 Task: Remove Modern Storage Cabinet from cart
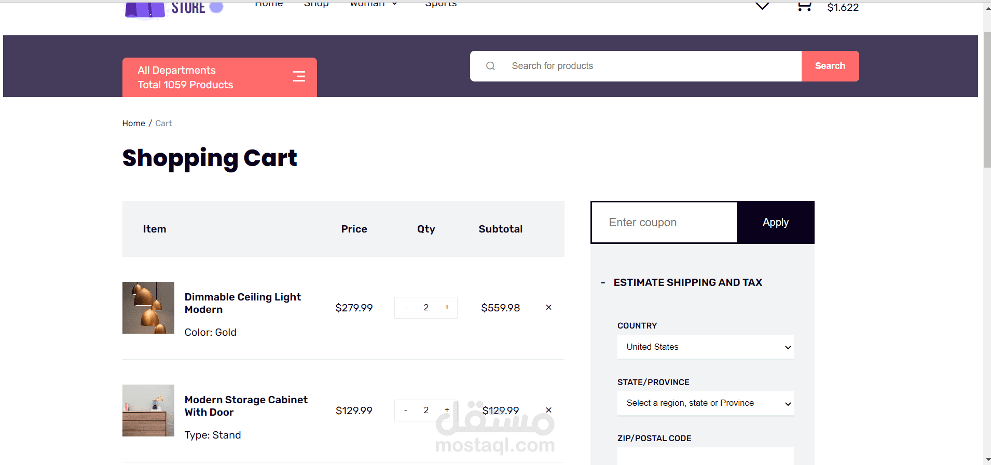click(548, 410)
